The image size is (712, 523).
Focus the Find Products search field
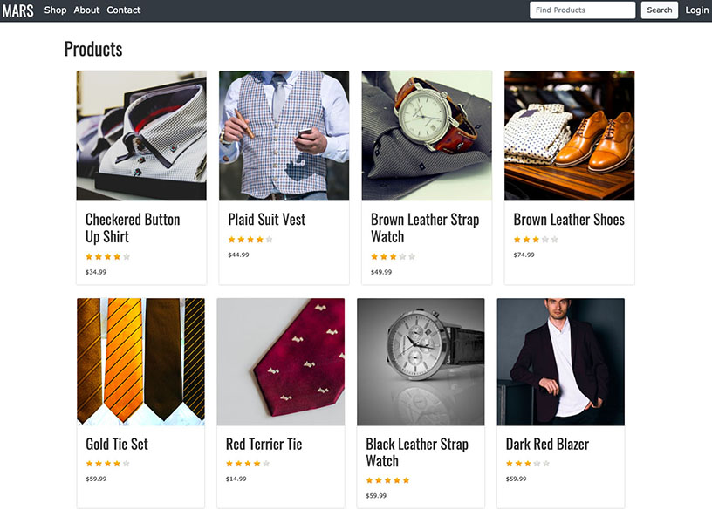point(582,10)
